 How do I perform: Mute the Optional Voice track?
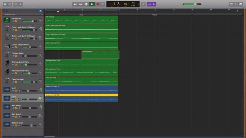pos(13,125)
